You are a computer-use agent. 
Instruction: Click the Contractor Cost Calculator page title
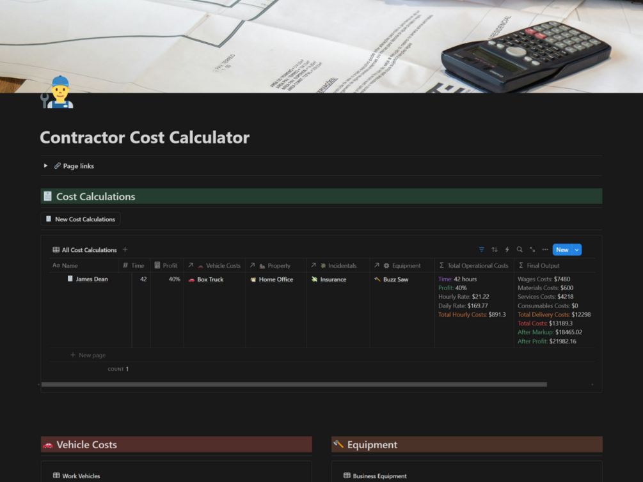click(145, 137)
